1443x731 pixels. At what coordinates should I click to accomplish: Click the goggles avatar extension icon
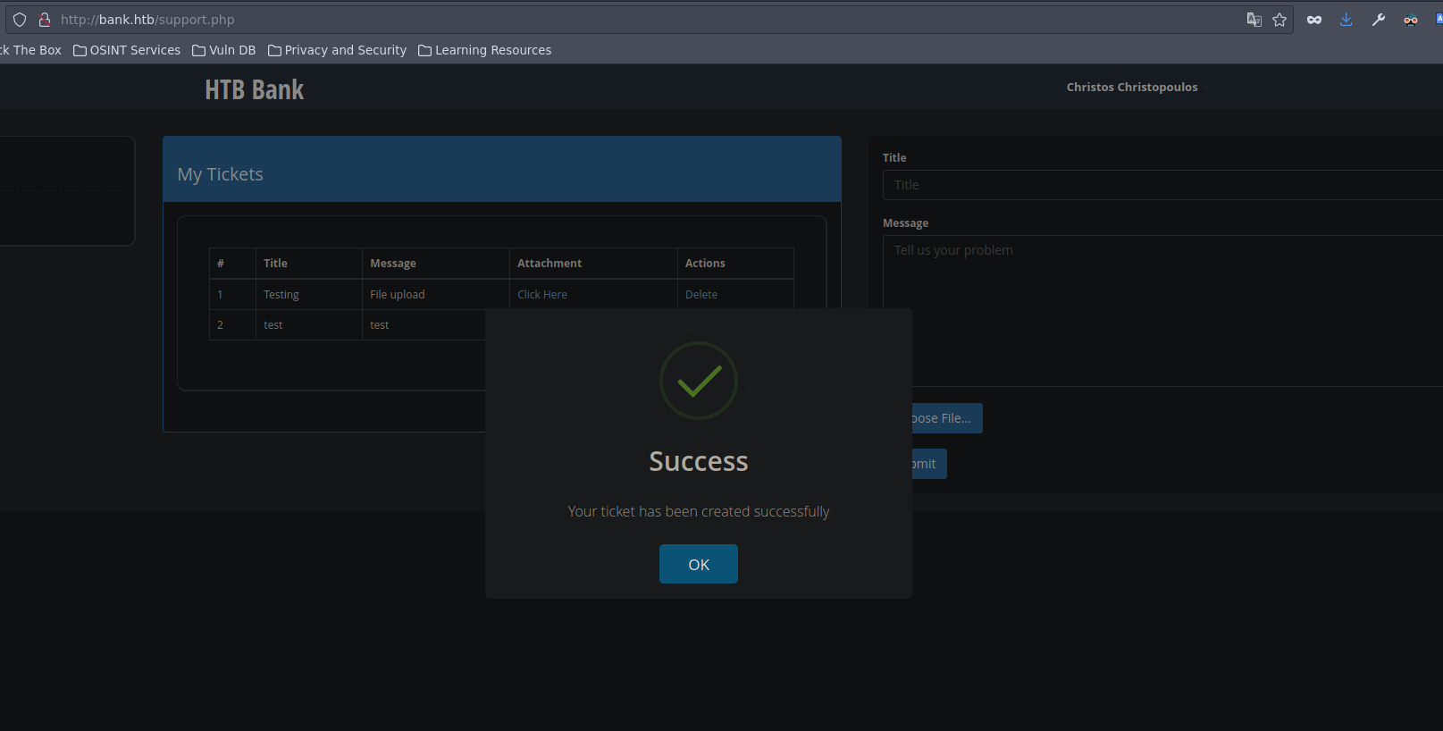(x=1410, y=20)
